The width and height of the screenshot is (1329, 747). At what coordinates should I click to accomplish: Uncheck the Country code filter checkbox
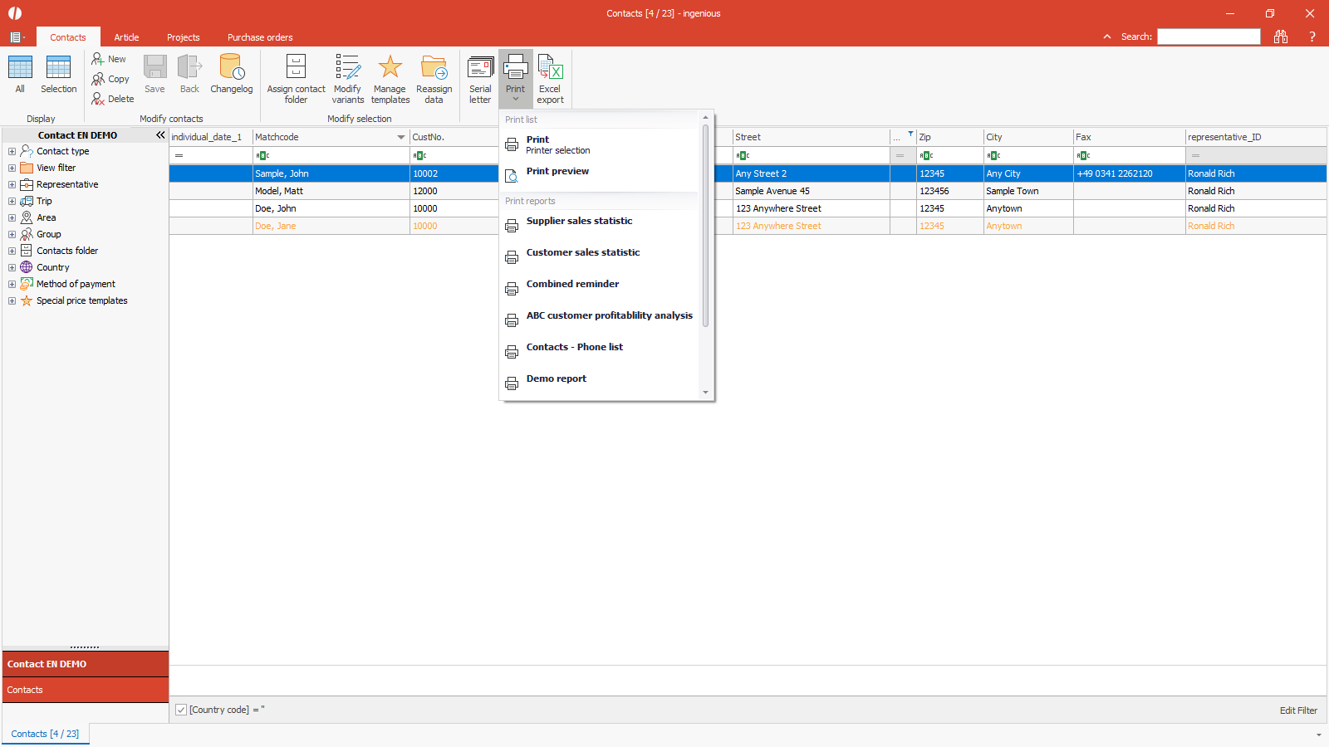(181, 710)
